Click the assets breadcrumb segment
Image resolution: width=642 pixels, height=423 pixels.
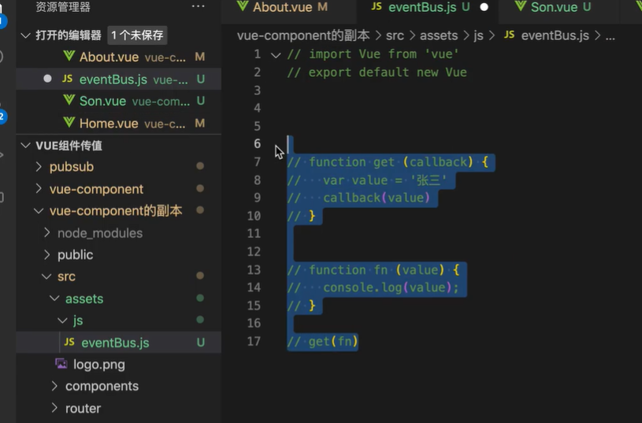(439, 35)
